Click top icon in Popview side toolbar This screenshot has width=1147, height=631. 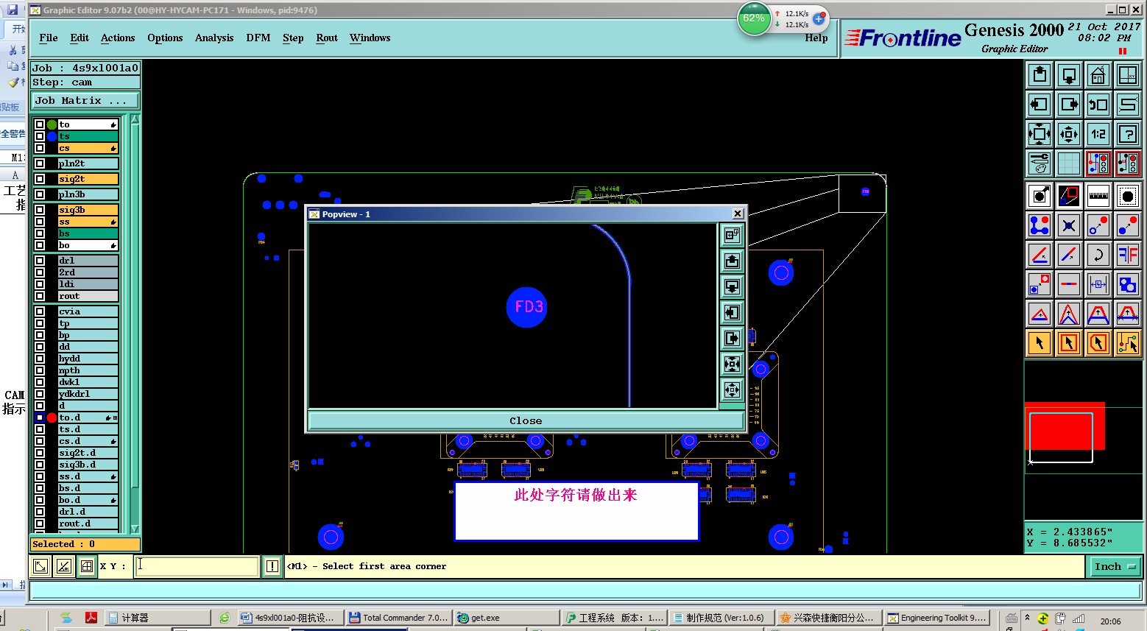pyautogui.click(x=732, y=235)
